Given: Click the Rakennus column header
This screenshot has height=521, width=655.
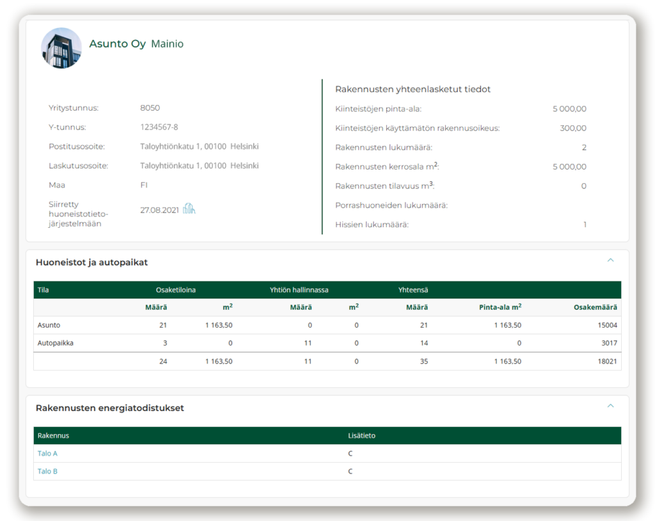Looking at the screenshot, I should click(53, 435).
